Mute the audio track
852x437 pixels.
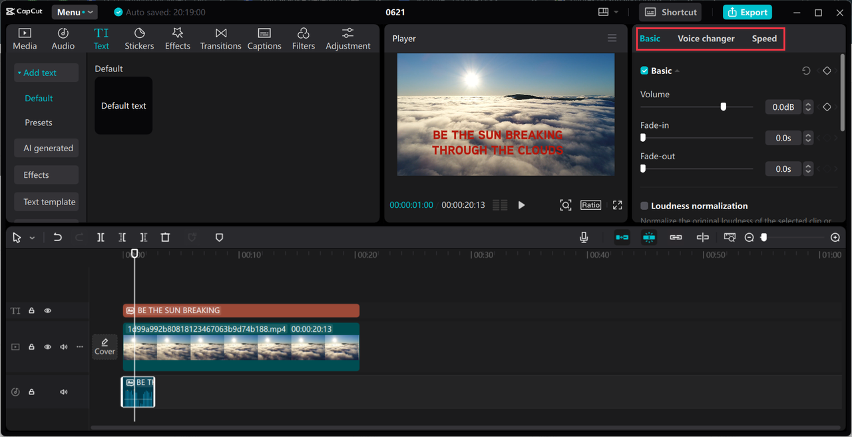click(64, 392)
